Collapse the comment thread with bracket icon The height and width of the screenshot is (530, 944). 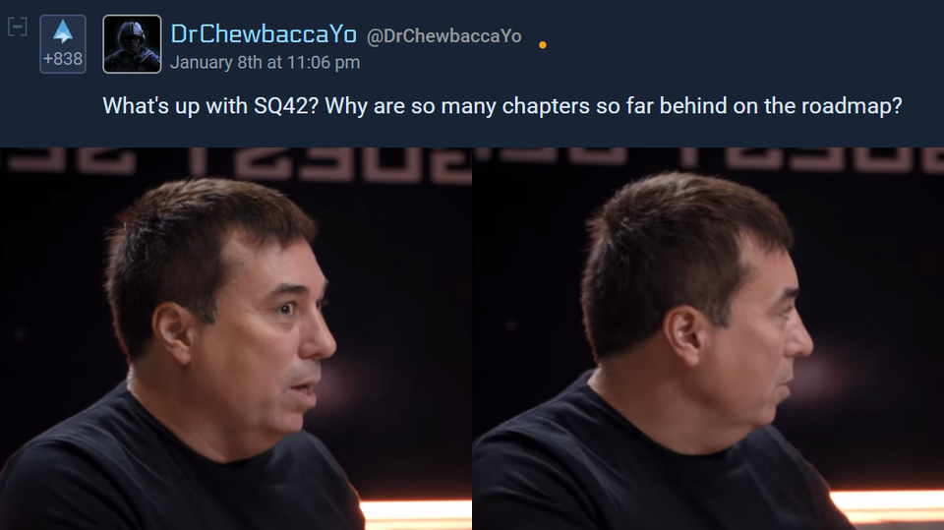[18, 27]
